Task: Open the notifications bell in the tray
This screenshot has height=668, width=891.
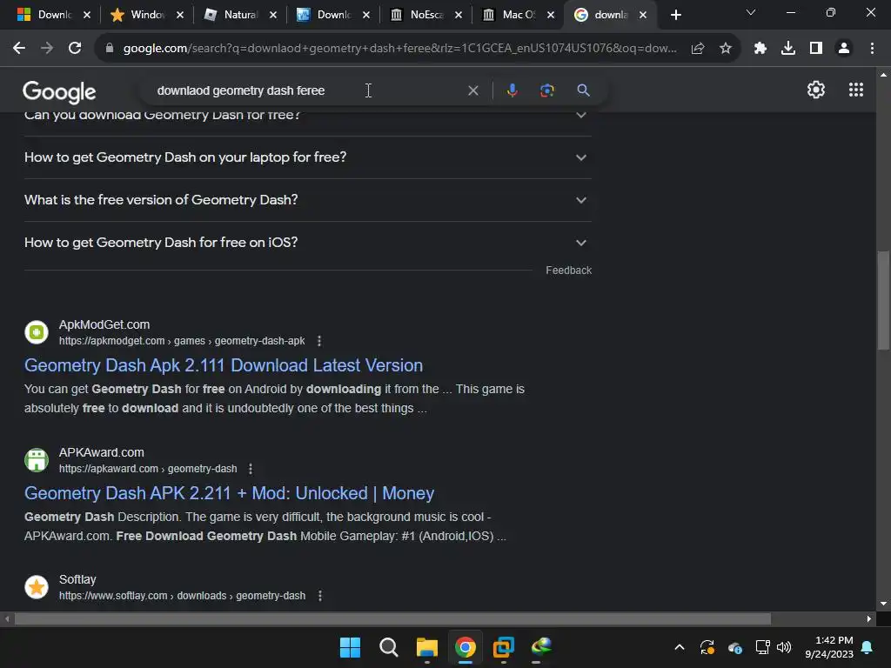Action: click(868, 647)
